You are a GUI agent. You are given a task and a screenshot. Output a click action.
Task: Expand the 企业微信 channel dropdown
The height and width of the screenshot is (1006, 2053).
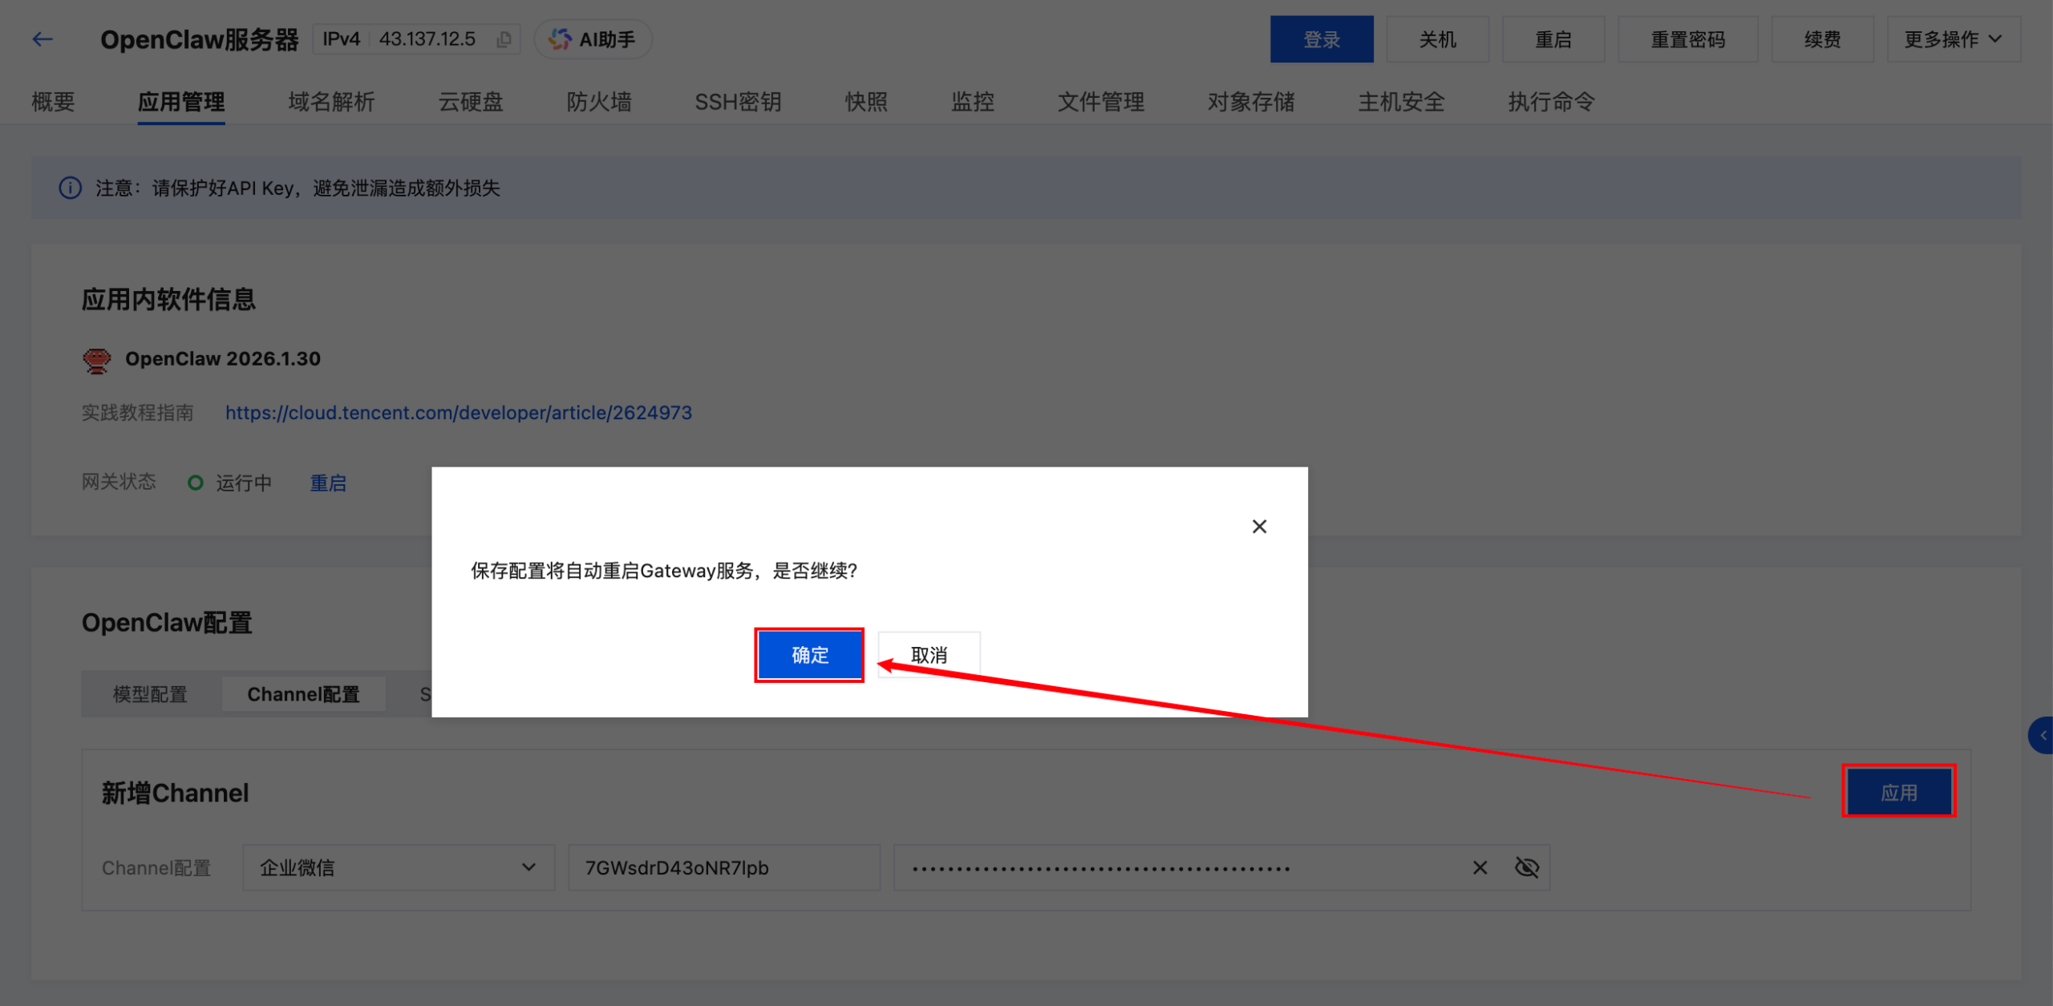(399, 867)
